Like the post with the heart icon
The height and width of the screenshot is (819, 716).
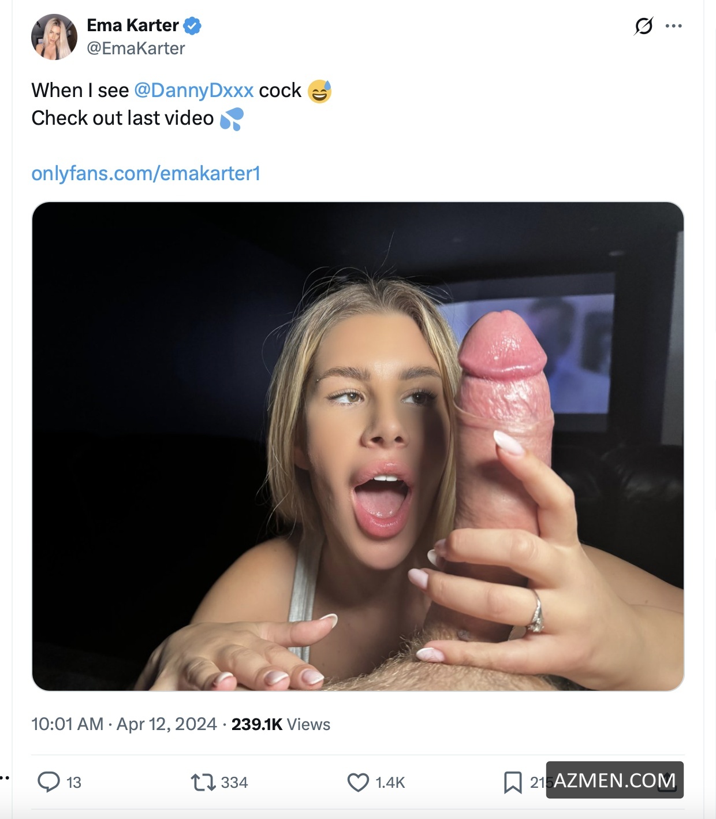point(358,782)
